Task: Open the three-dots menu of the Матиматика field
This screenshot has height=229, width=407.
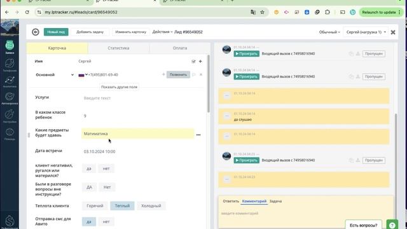Action: tap(198, 135)
